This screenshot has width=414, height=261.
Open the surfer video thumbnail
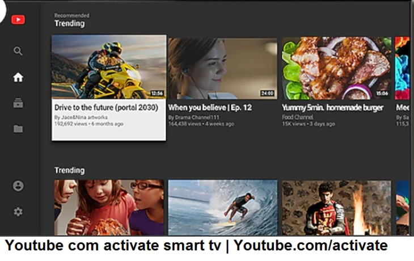pos(222,207)
